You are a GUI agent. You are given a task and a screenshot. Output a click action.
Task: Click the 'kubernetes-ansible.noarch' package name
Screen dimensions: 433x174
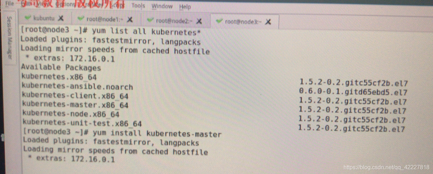[77, 86]
